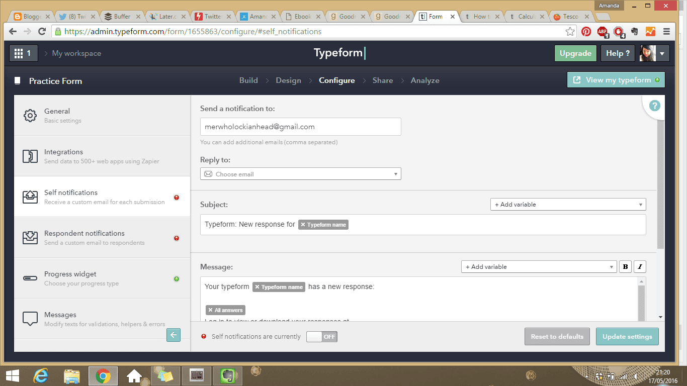Open Evernote from the taskbar

(228, 375)
